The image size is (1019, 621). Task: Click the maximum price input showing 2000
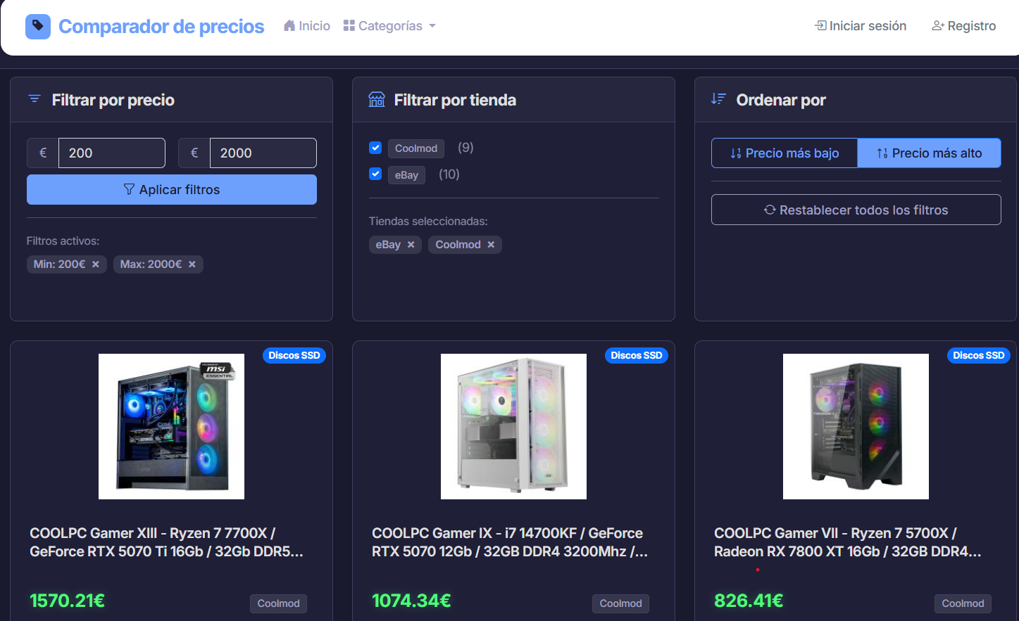[263, 153]
